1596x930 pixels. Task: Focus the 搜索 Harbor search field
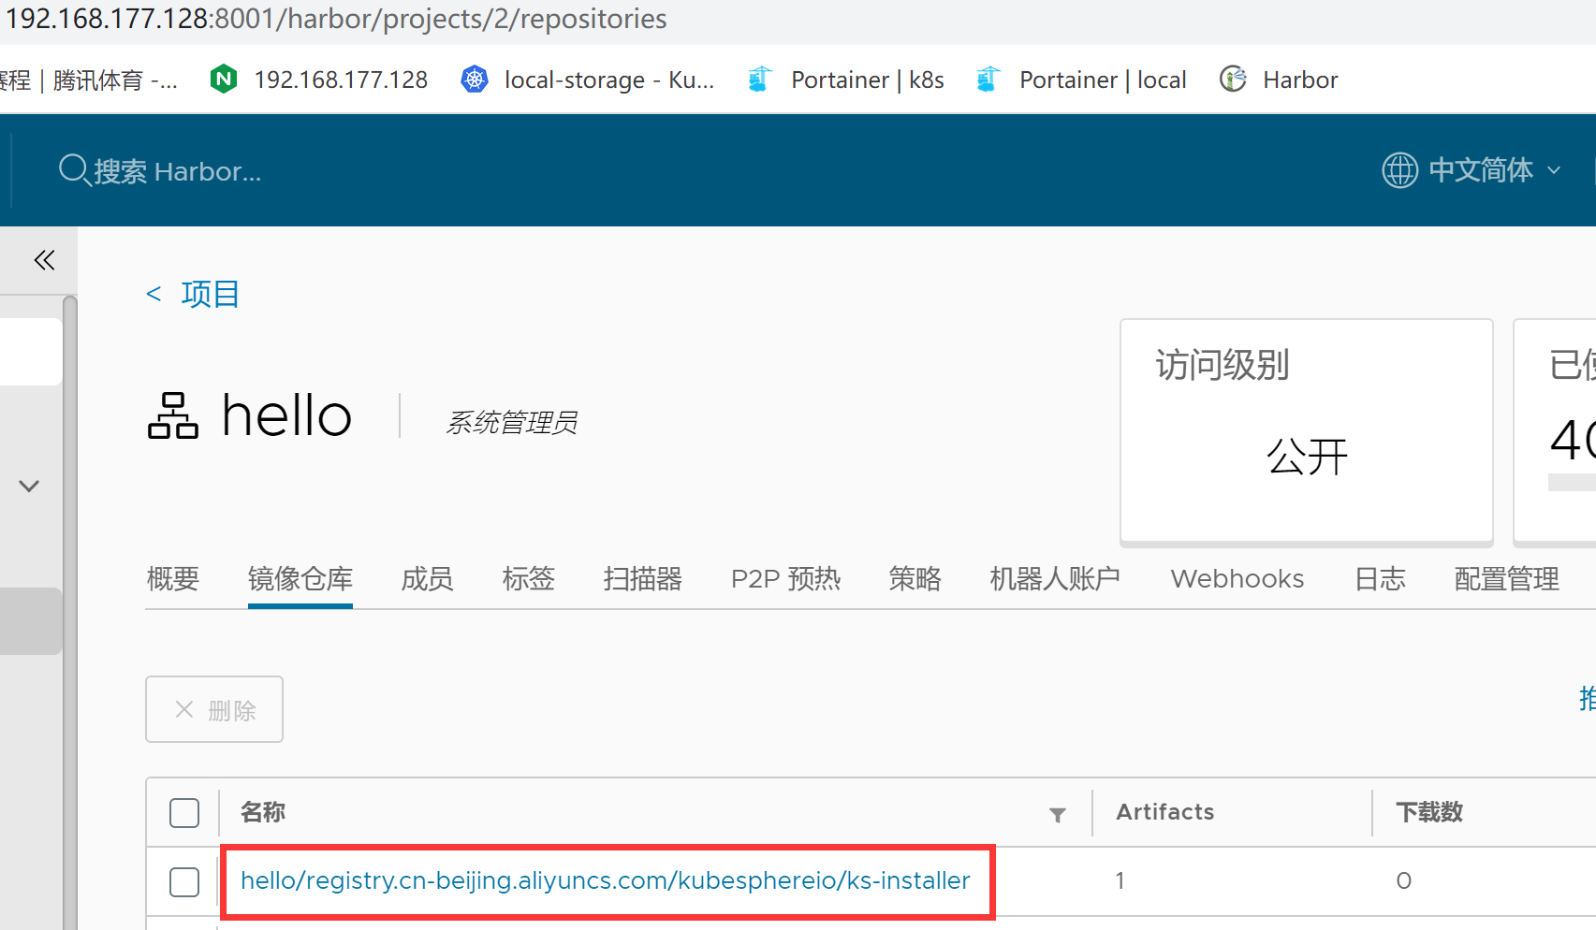[x=178, y=171]
